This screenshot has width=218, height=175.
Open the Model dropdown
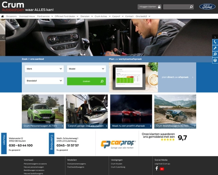[86, 69]
